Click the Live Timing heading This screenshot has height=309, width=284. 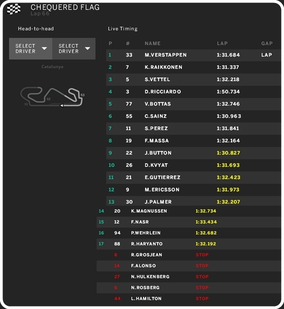[122, 29]
